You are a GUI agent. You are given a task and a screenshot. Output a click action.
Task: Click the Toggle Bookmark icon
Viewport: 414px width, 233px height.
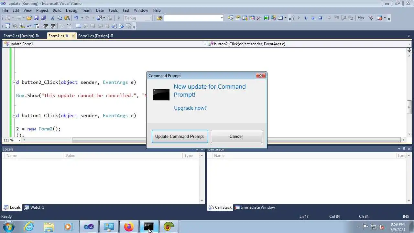point(78,26)
